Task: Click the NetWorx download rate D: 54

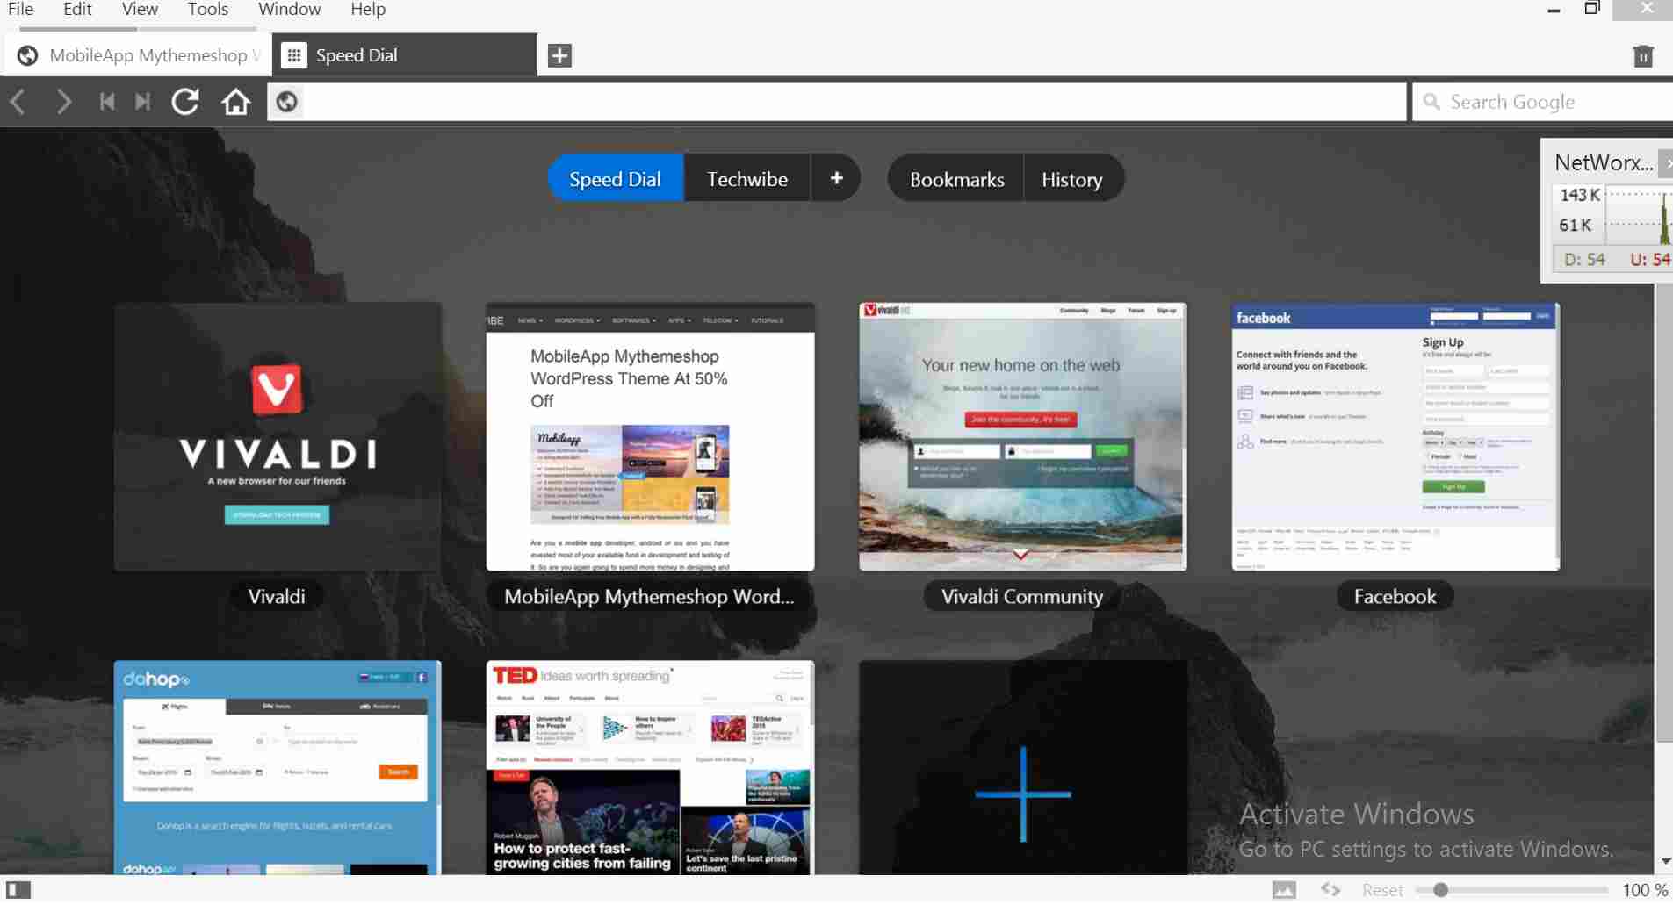Action: point(1585,259)
